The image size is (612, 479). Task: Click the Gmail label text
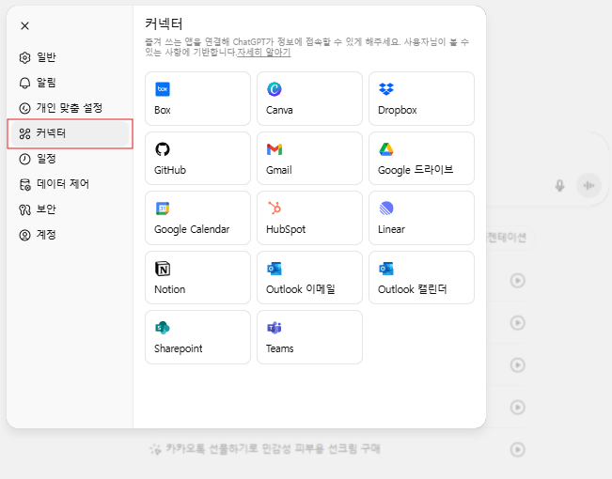pyautogui.click(x=279, y=170)
